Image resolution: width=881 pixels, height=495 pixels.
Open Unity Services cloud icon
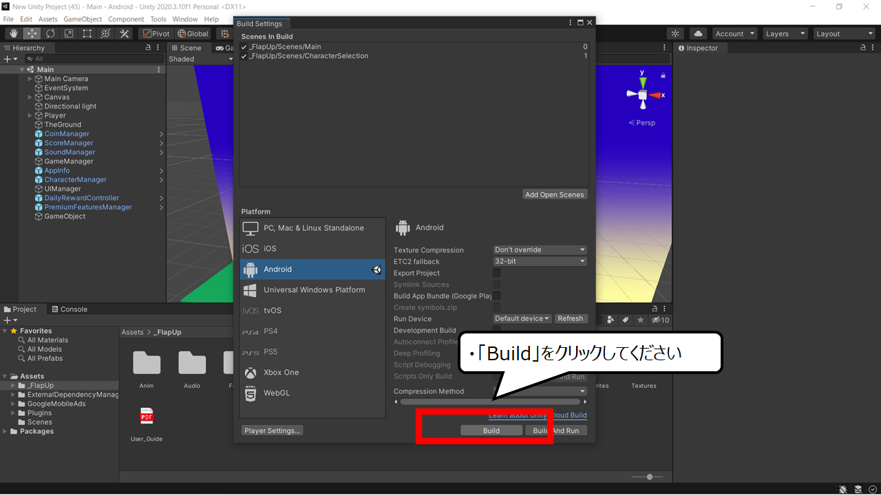[699, 34]
